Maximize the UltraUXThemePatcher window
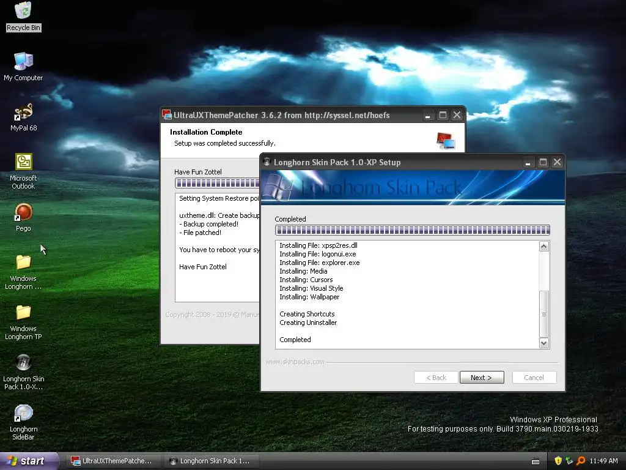 pos(443,115)
